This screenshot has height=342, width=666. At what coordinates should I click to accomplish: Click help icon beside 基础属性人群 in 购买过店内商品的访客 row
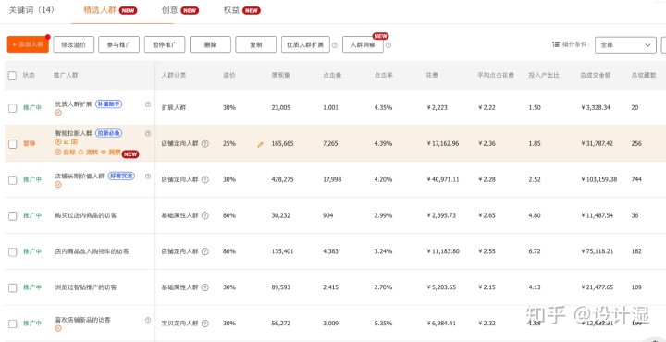[205, 215]
